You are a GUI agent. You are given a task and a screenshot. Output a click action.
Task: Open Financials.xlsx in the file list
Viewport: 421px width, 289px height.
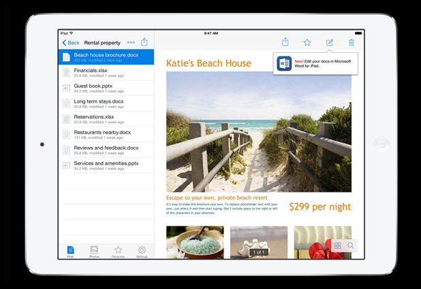coord(106,73)
